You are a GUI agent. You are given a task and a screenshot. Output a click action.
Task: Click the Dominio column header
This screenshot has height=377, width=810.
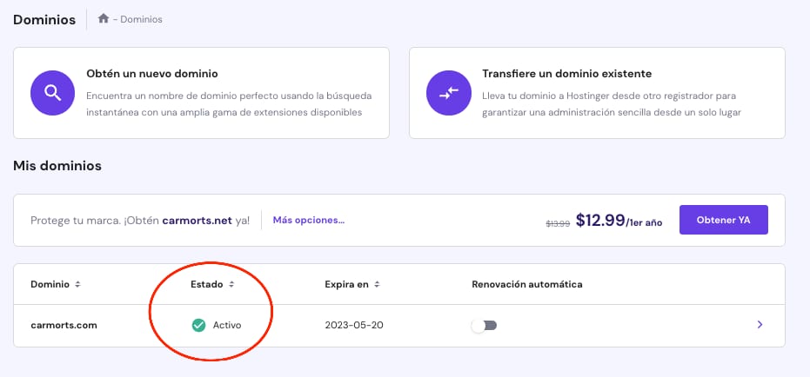click(x=50, y=284)
